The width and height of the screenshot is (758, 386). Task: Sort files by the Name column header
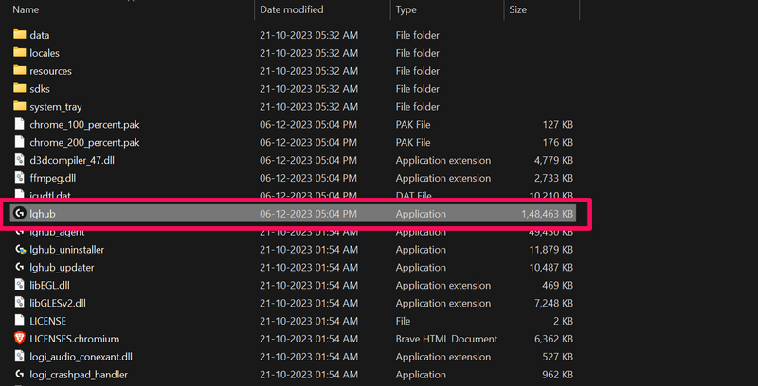coord(27,9)
